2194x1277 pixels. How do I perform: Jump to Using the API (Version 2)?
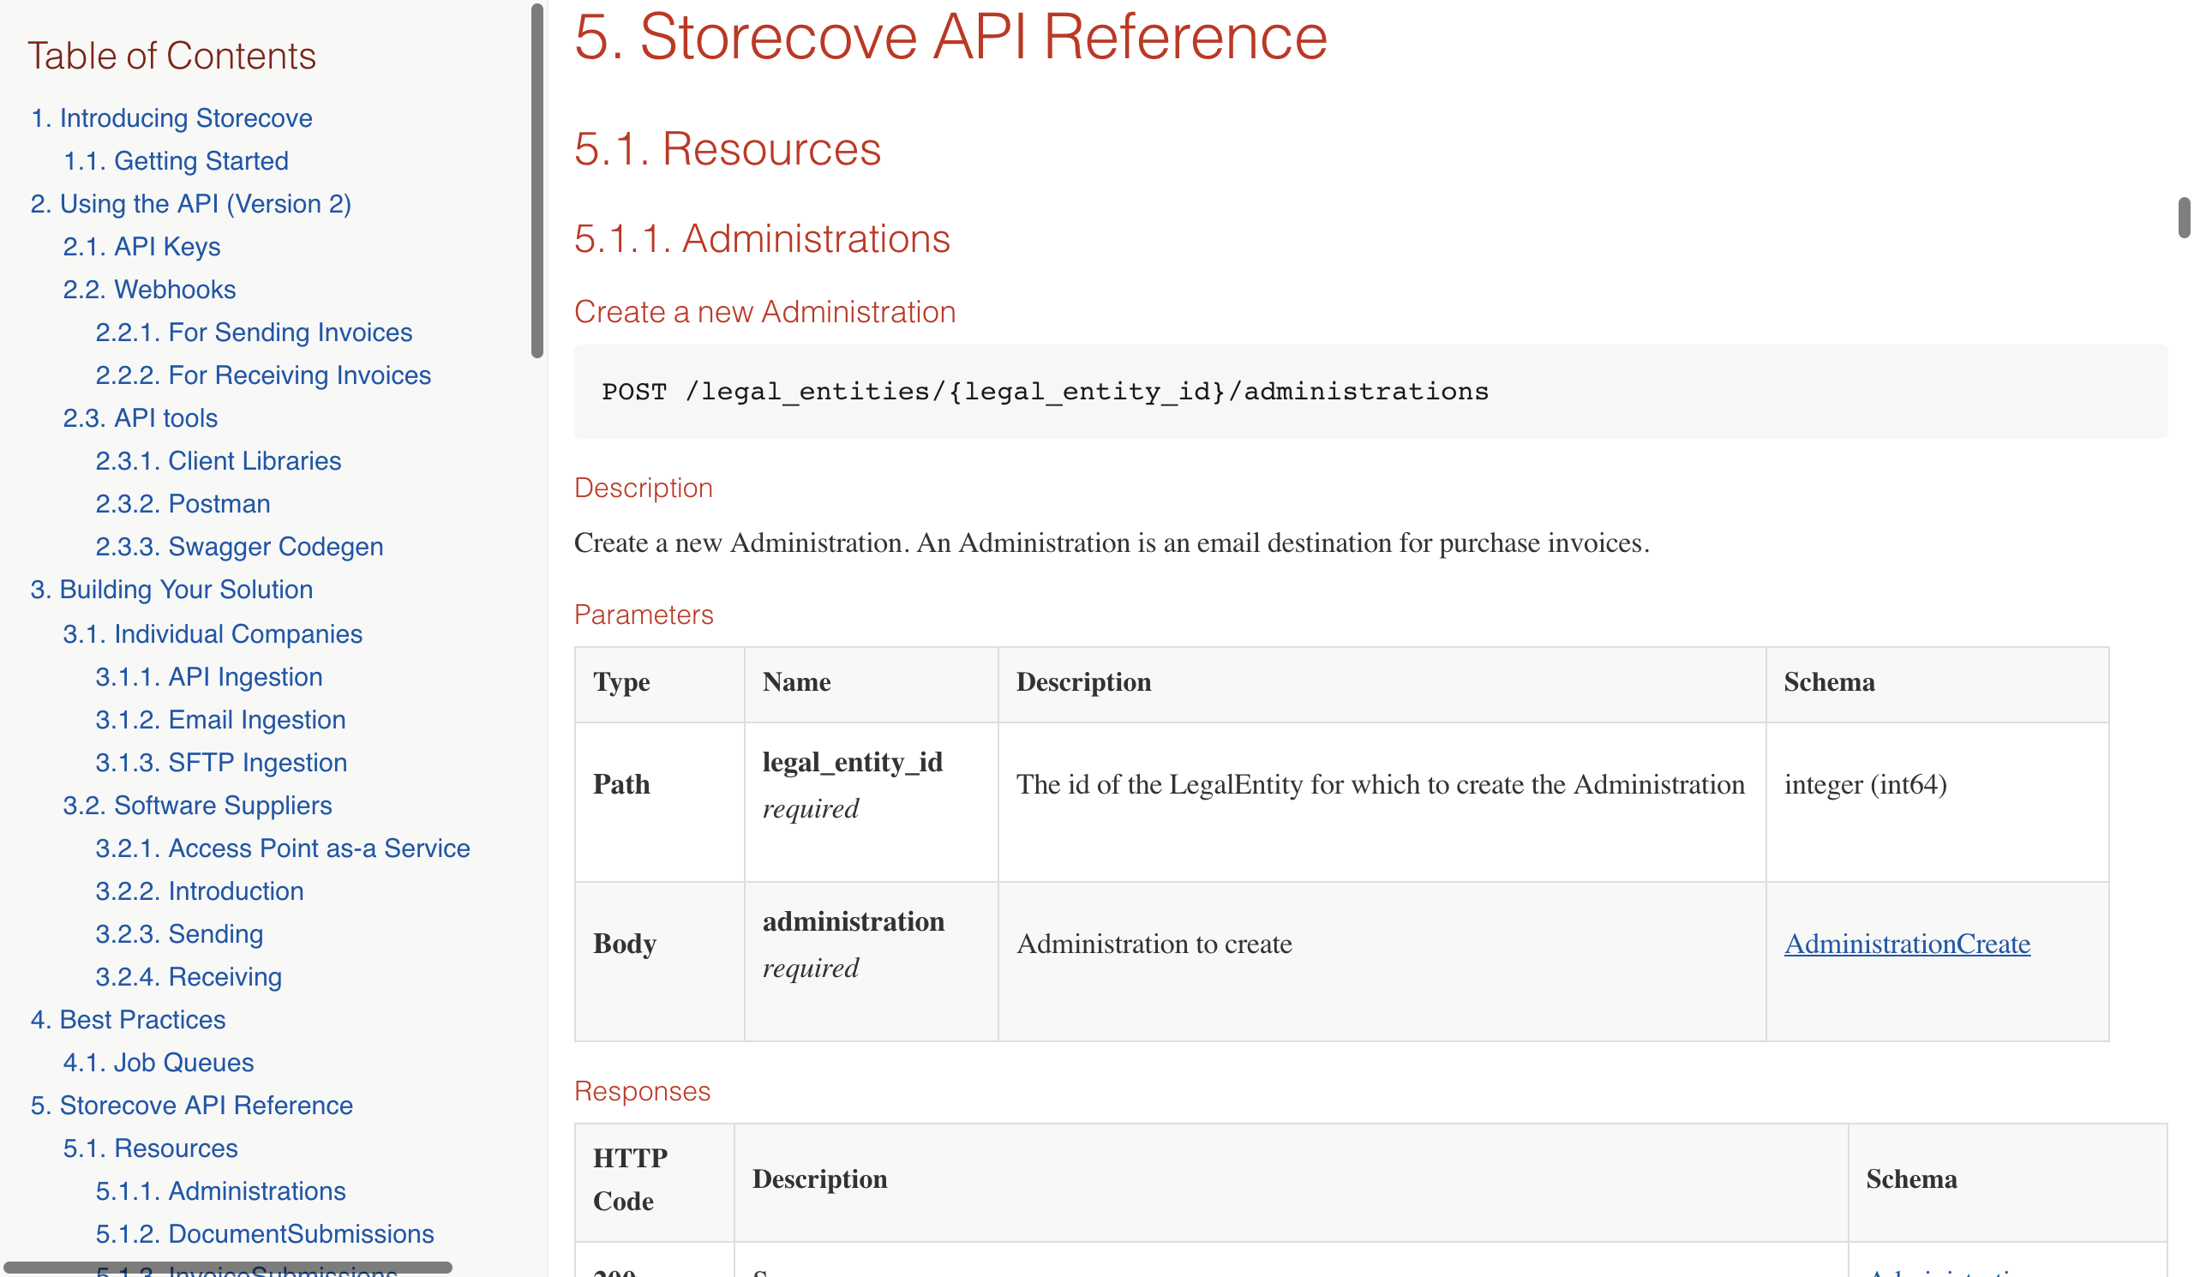point(190,203)
